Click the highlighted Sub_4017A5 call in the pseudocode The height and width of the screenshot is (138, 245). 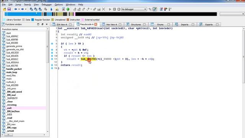[x=88, y=59]
